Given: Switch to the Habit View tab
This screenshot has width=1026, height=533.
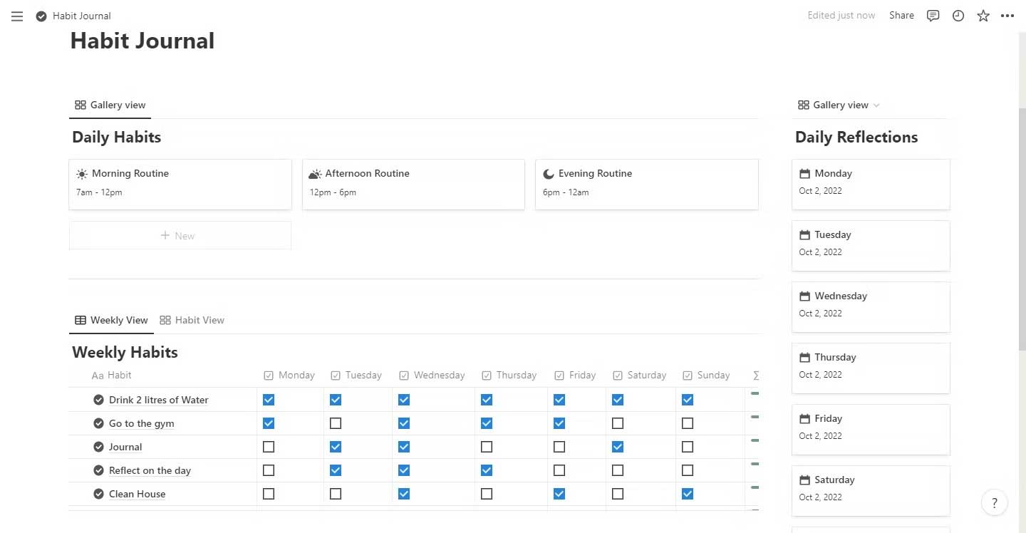Looking at the screenshot, I should pyautogui.click(x=192, y=320).
